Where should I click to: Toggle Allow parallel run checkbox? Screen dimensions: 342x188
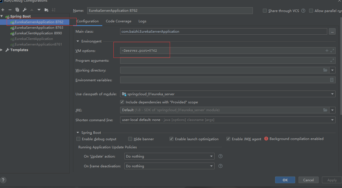tap(311, 11)
